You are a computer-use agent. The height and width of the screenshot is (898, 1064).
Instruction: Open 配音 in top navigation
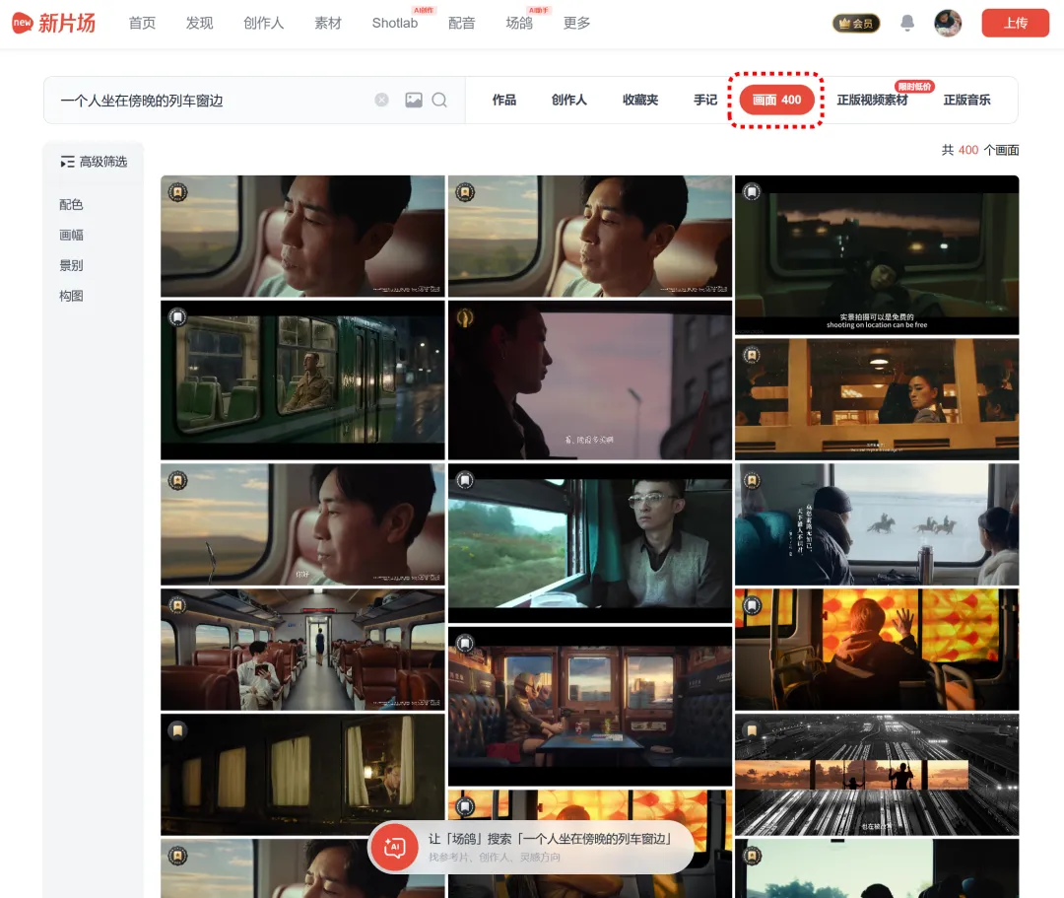tap(461, 23)
